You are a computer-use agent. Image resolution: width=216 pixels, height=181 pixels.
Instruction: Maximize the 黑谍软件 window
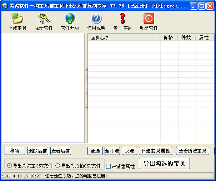click(x=202, y=6)
